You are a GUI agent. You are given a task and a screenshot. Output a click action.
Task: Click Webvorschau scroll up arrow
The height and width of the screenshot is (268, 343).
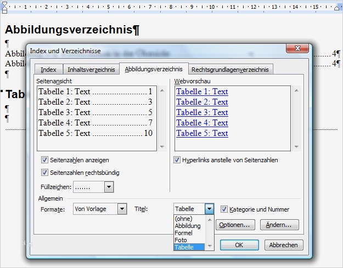296,90
